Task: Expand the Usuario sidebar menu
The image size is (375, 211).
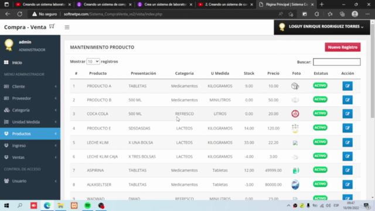Action: pos(30,181)
